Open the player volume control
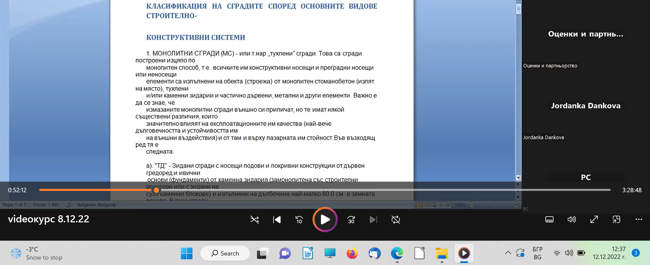This screenshot has width=650, height=265. pos(571,219)
